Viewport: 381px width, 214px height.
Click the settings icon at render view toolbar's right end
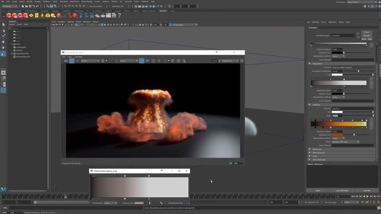click(242, 61)
